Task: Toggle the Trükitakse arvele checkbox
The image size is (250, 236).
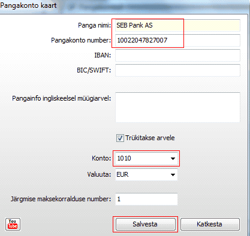Action: tap(120, 138)
